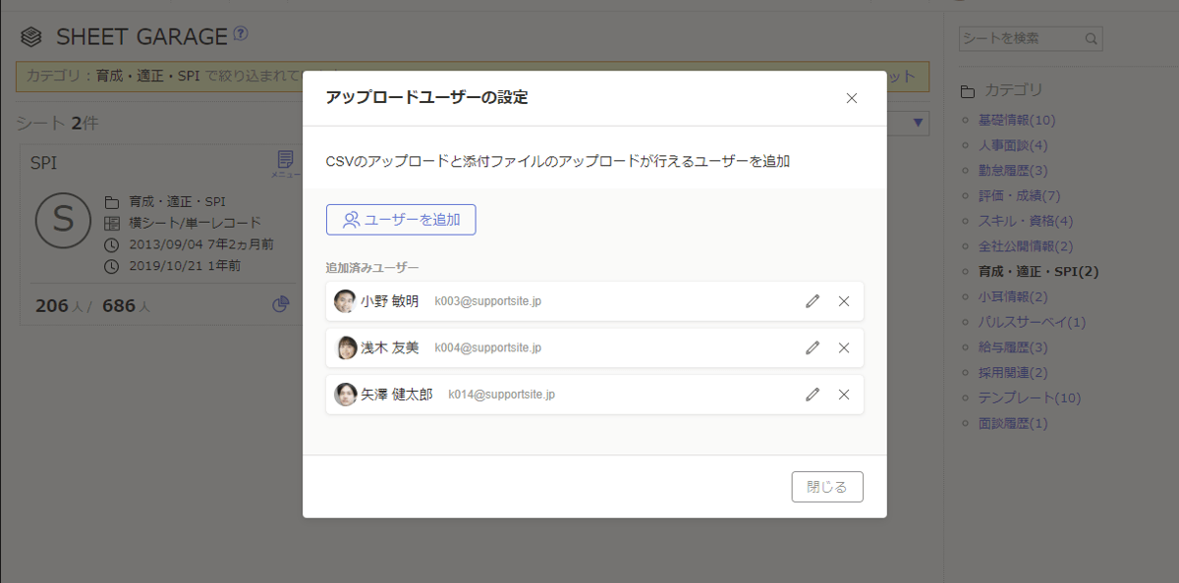
Task: Edit 小野 敏明 using the pencil icon
Action: tap(812, 300)
